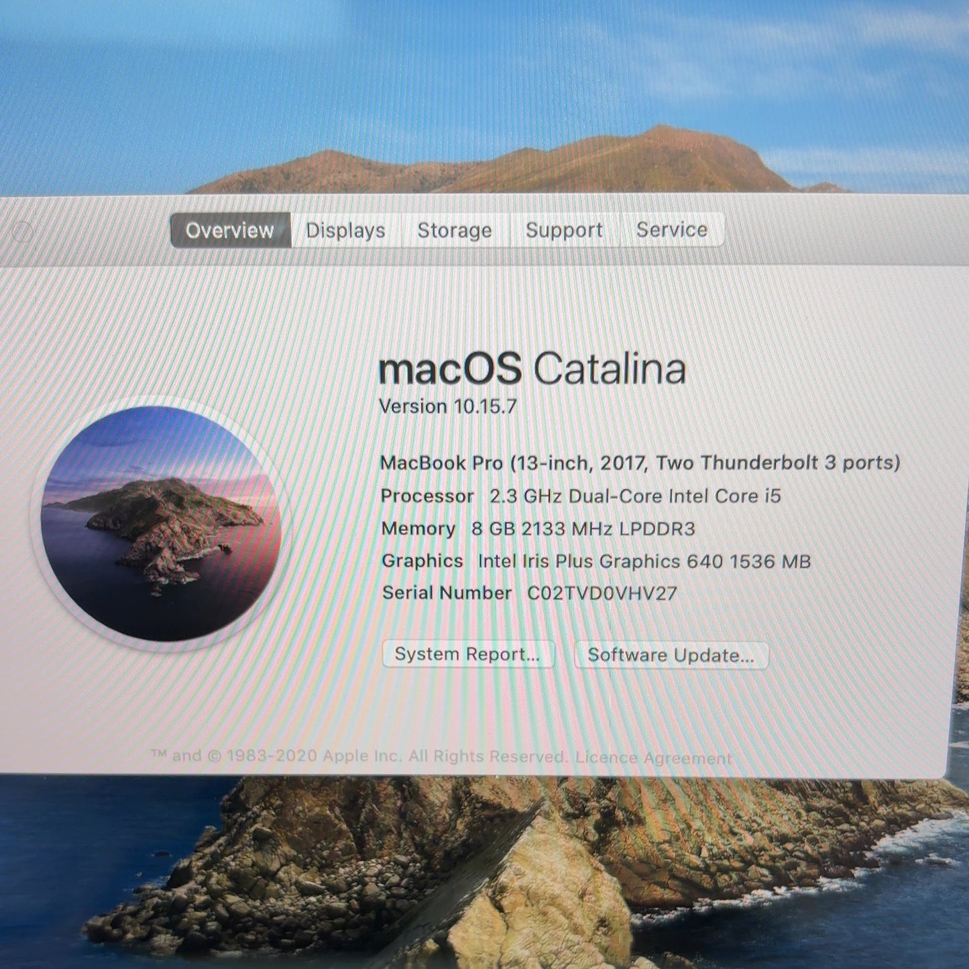This screenshot has height=969, width=969.
Task: Click the Intel Iris Plus Graphics 640 value
Action: coord(644,561)
